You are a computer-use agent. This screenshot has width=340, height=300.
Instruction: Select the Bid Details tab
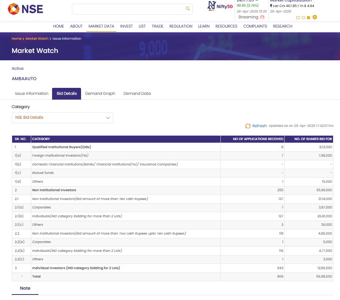(x=66, y=93)
